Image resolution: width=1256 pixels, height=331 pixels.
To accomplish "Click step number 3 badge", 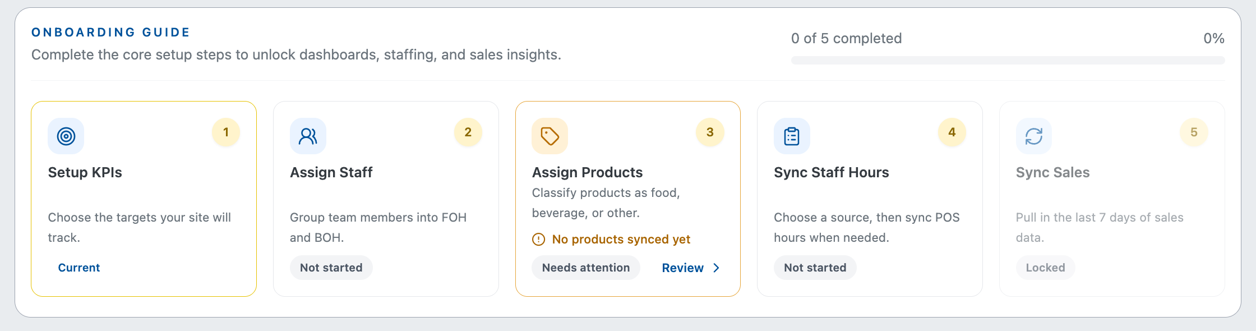I will coord(710,132).
